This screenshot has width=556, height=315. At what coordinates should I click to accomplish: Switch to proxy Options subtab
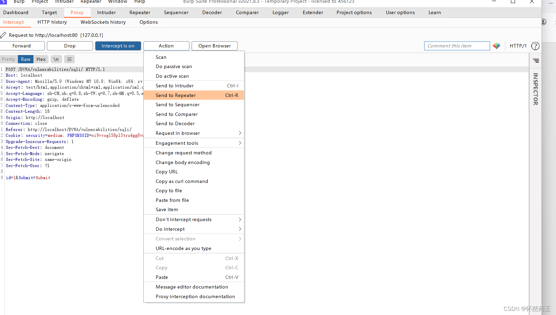148,22
